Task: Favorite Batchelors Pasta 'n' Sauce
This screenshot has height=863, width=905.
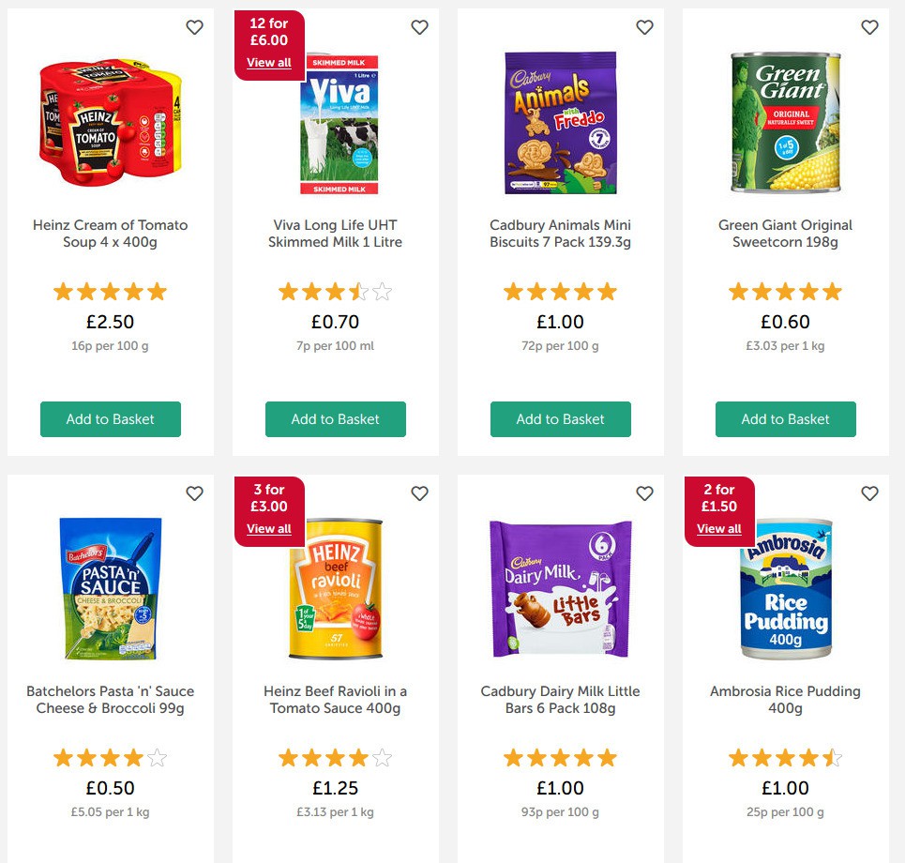Action: click(x=194, y=492)
